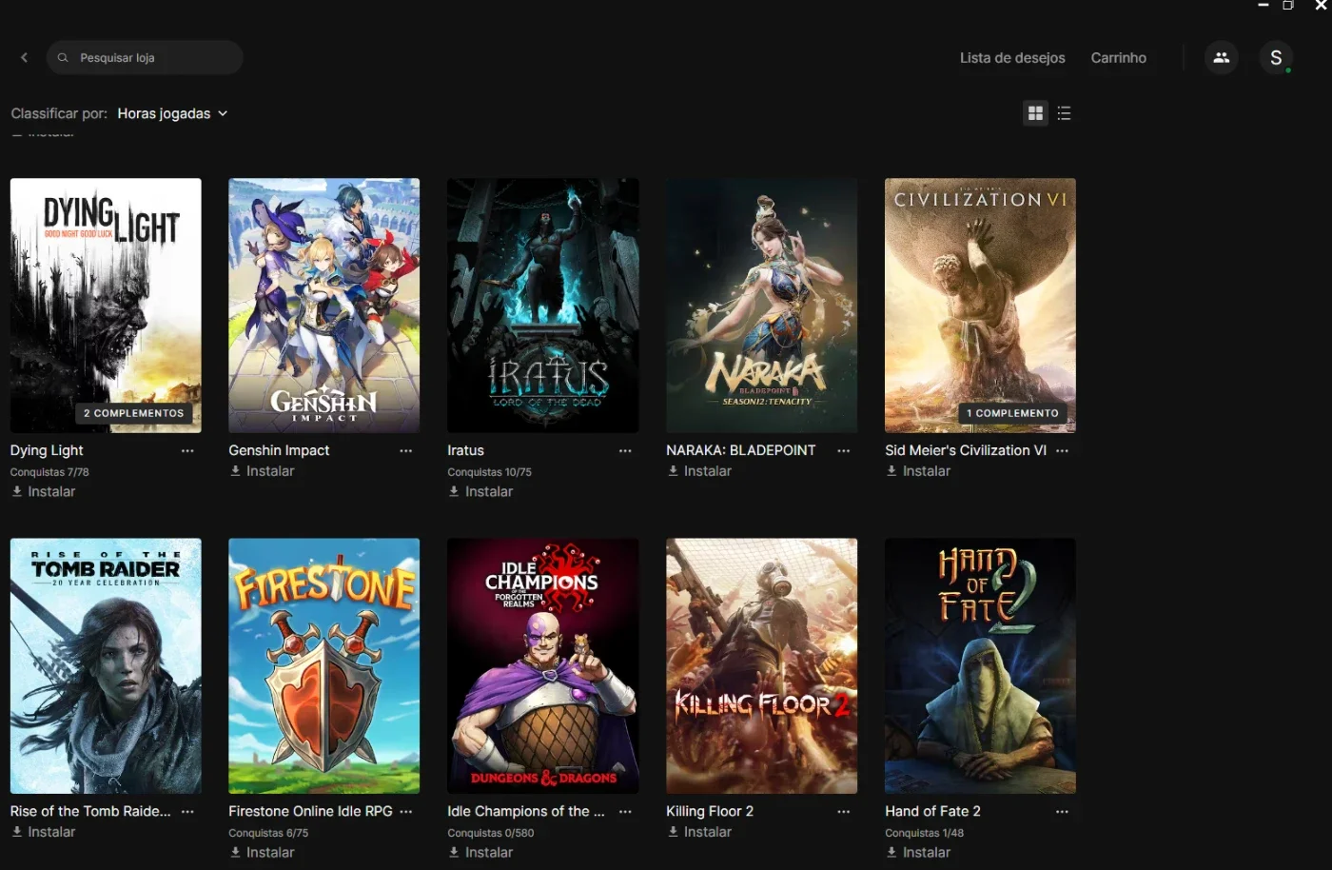Viewport: 1332px width, 870px height.
Task: Open more options for Civilization VI
Action: [1063, 451]
